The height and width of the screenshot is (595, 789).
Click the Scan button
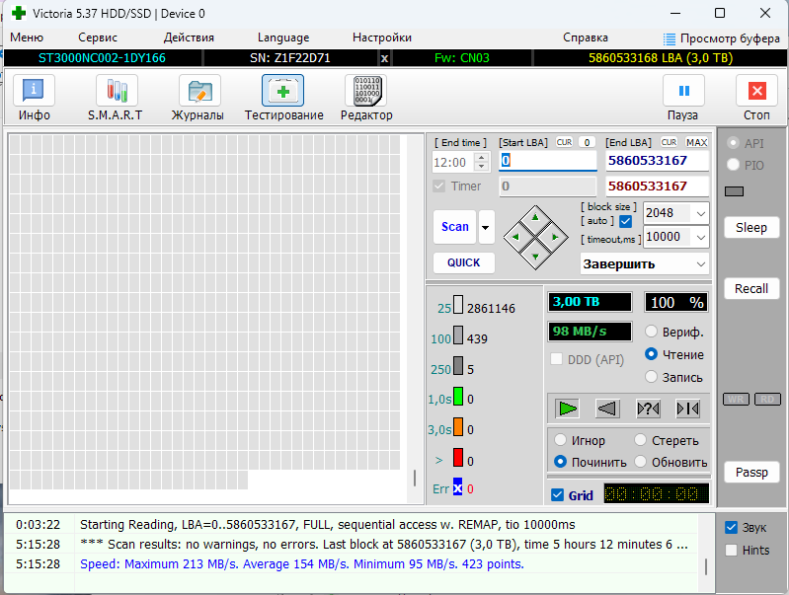coord(455,227)
